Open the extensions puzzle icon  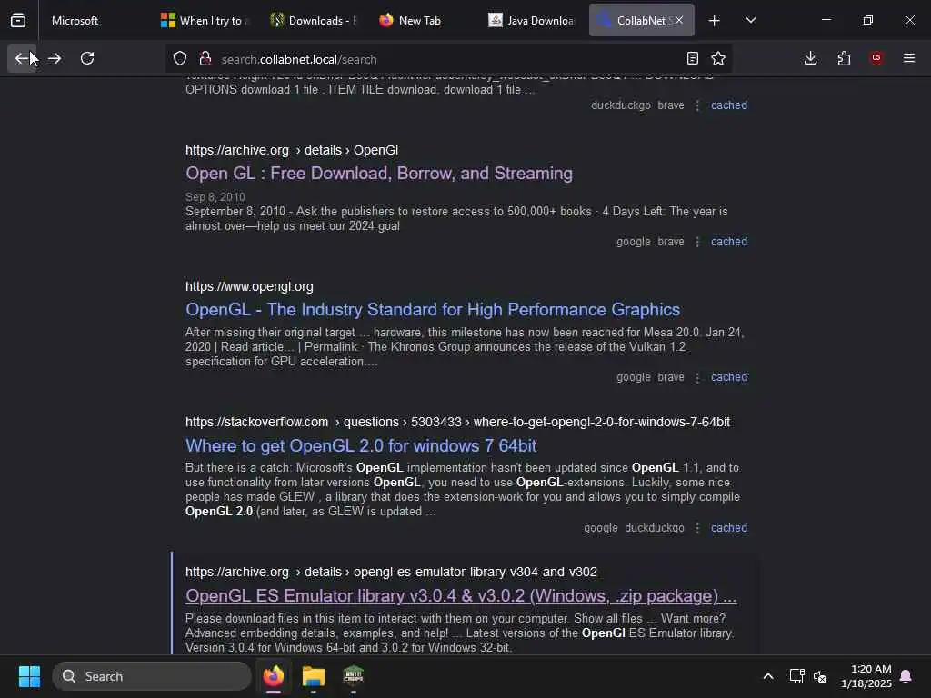point(844,58)
